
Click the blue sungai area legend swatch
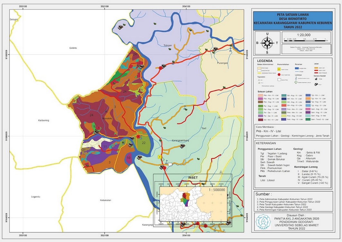pyautogui.click(x=297, y=68)
